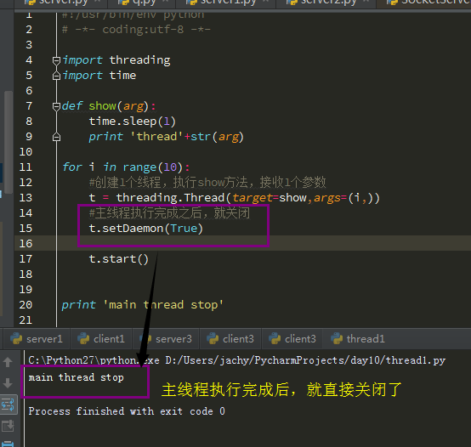The image size is (471, 447).
Task: Click Python icon on thread1 run tab
Action: coord(337,338)
